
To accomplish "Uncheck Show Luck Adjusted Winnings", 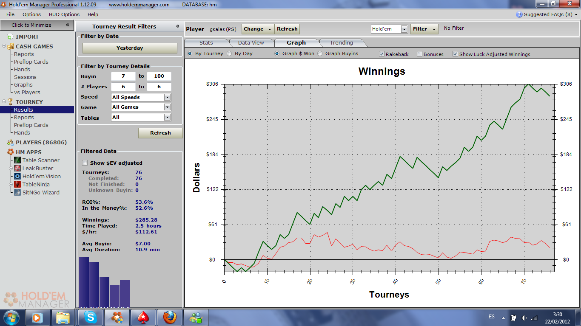I will (x=455, y=54).
